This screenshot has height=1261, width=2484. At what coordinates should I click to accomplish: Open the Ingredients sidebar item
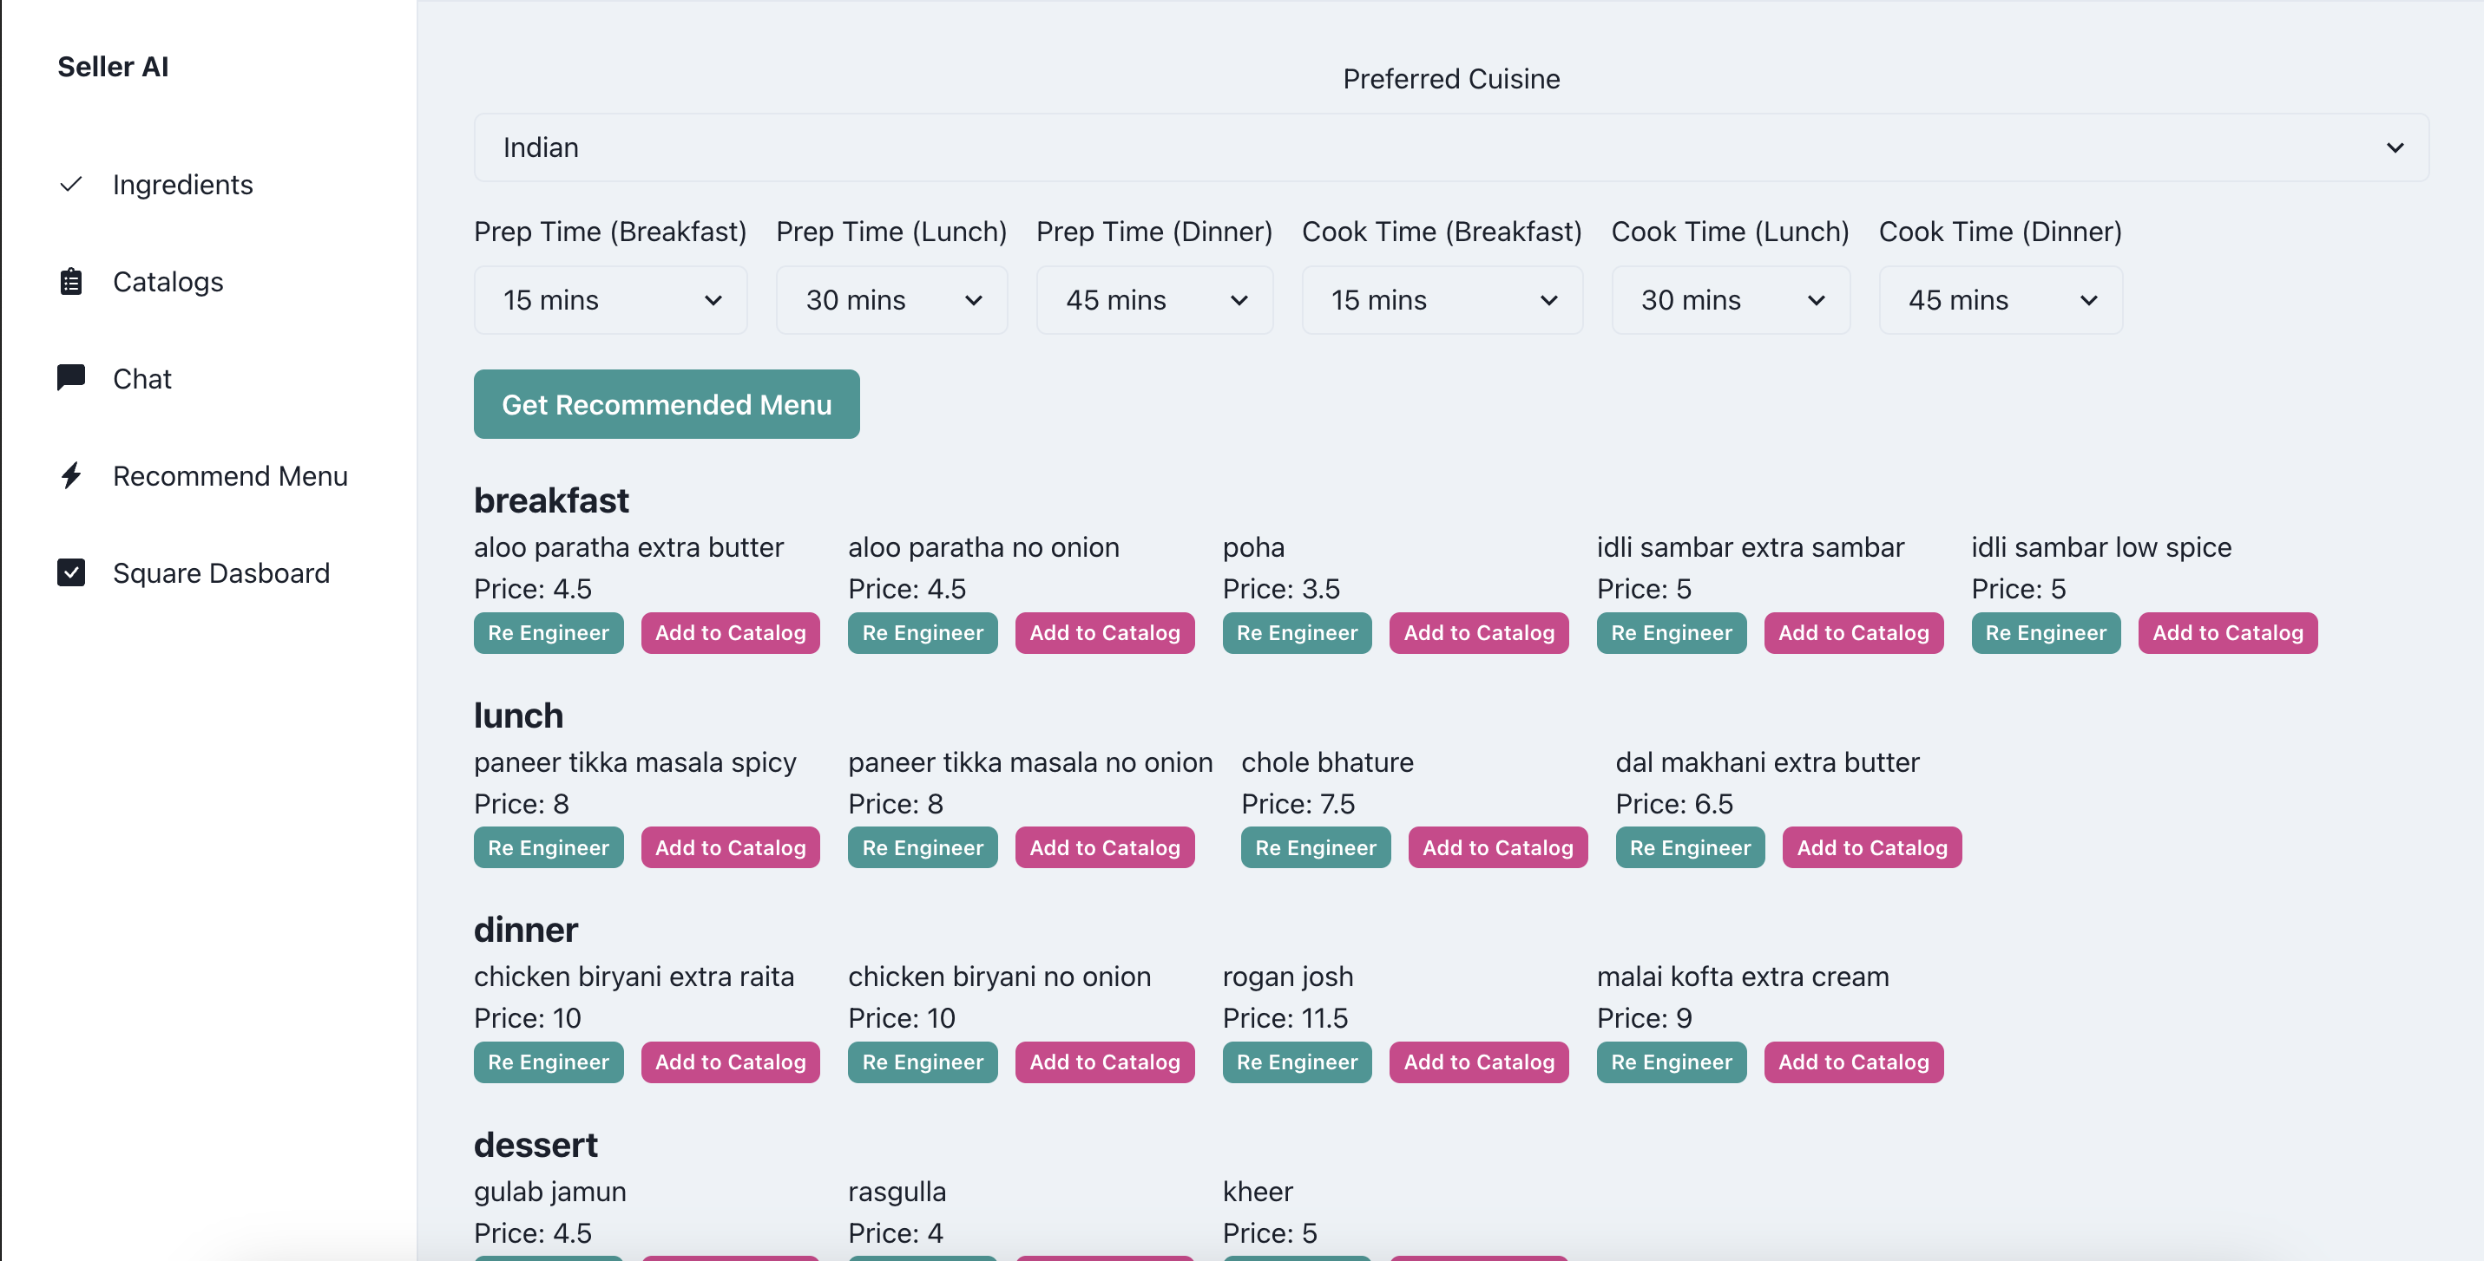coord(182,184)
